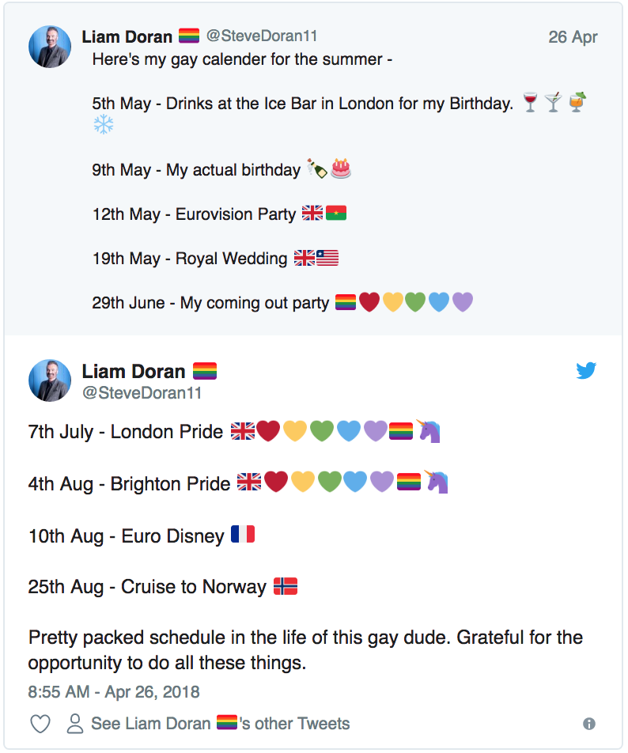Click the Twitter bird logo icon

[x=586, y=370]
